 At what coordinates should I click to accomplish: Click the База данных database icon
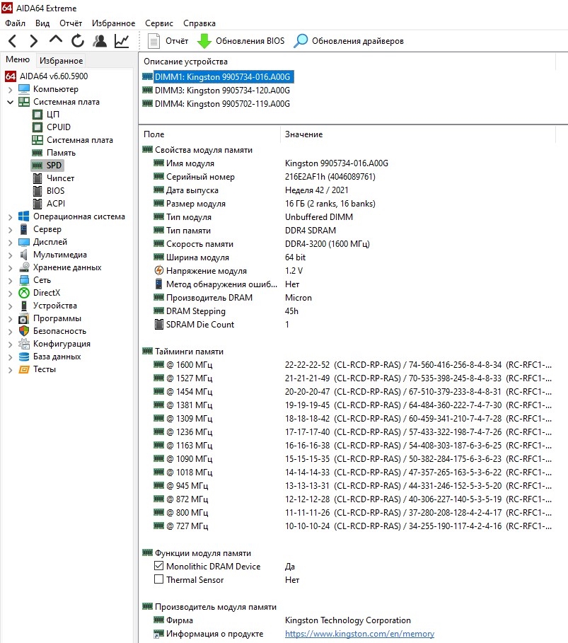pos(24,357)
